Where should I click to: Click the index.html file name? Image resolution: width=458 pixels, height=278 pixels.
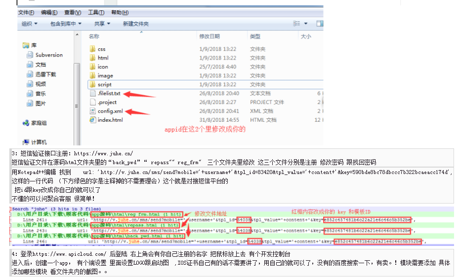point(110,120)
